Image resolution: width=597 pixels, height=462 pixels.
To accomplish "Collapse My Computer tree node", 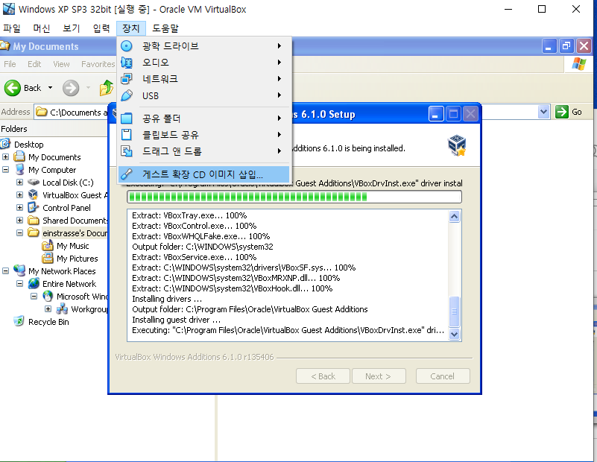I will click(6, 169).
